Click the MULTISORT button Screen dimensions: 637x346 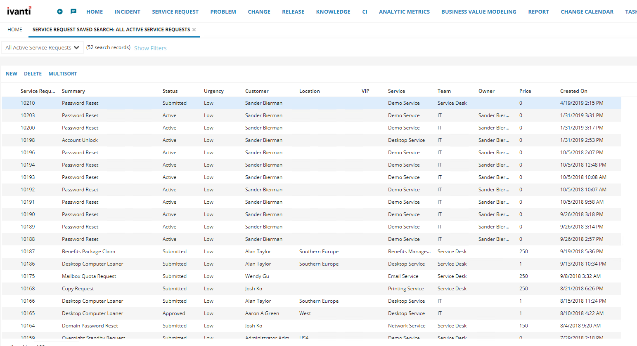(63, 74)
